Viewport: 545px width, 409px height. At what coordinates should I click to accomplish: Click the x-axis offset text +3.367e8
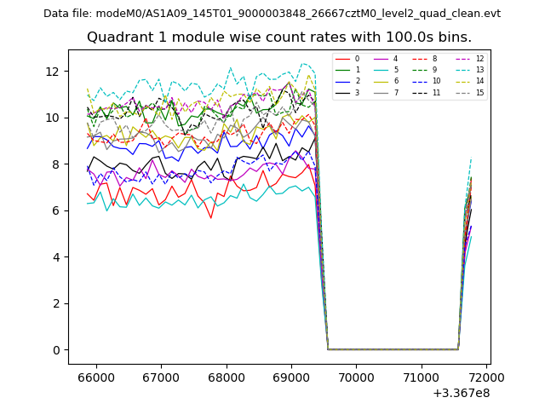coord(462,393)
